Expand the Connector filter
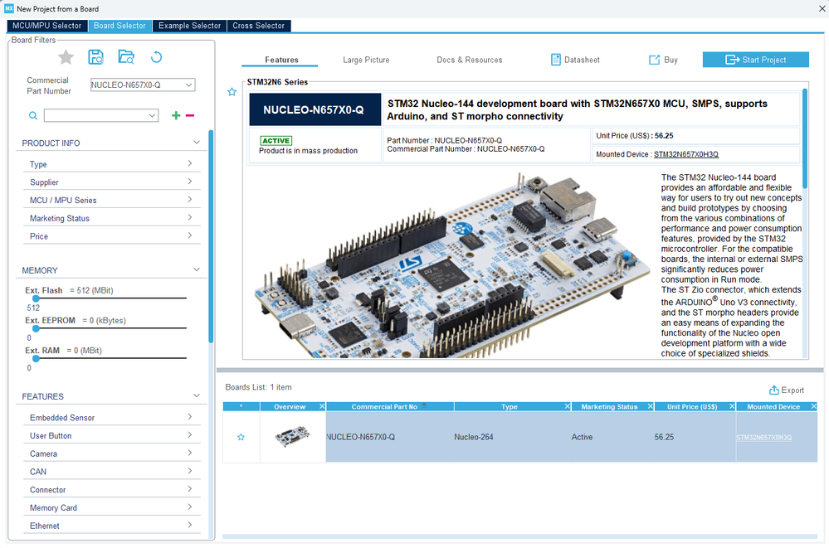The width and height of the screenshot is (829, 548). click(190, 489)
